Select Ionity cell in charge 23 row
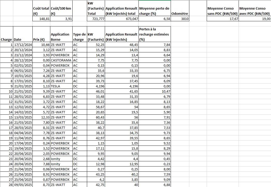 click(61, 159)
